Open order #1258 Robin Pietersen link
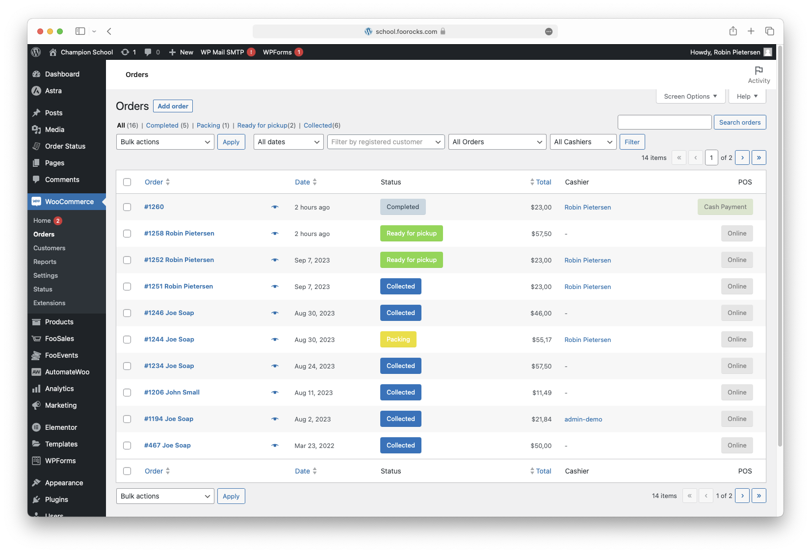This screenshot has width=811, height=553. [x=179, y=234]
